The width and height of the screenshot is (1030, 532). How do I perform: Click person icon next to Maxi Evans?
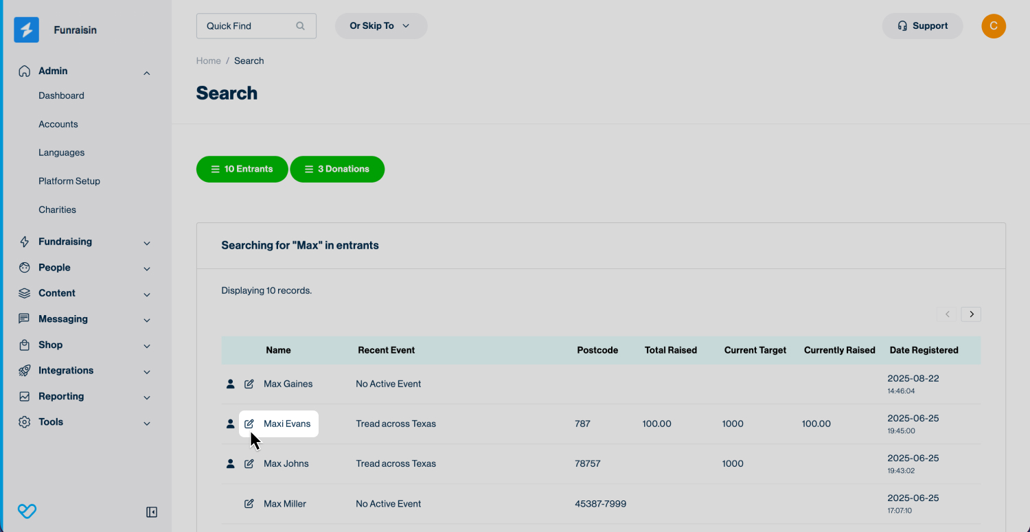click(x=231, y=424)
